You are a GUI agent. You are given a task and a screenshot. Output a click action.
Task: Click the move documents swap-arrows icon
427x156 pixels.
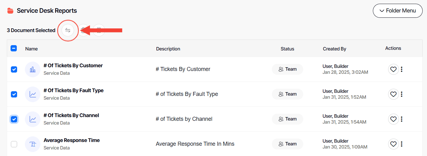pyautogui.click(x=68, y=30)
